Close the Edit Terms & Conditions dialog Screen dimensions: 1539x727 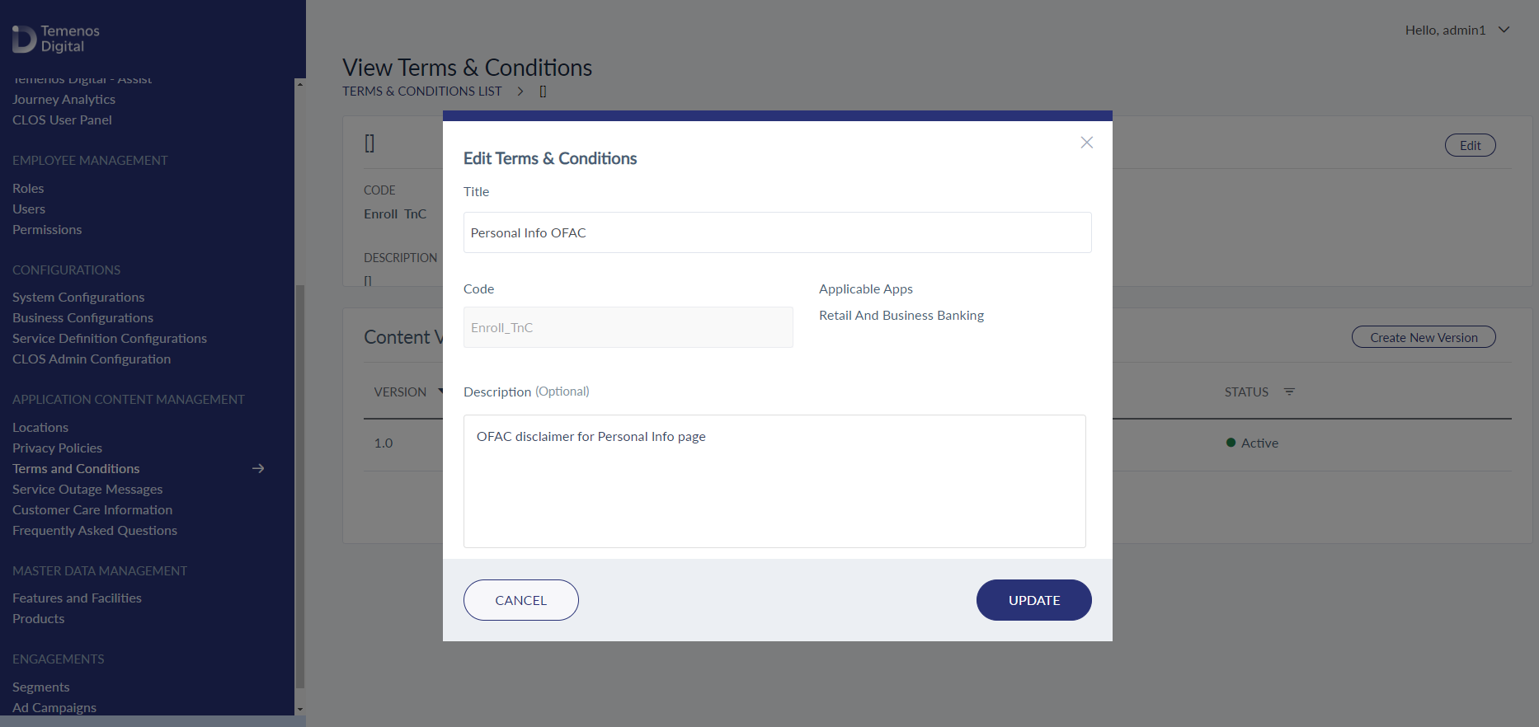tap(1086, 143)
